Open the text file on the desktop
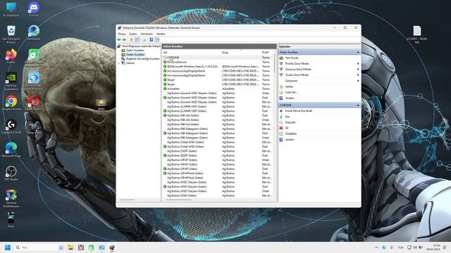This screenshot has height=253, width=451. [x=416, y=34]
